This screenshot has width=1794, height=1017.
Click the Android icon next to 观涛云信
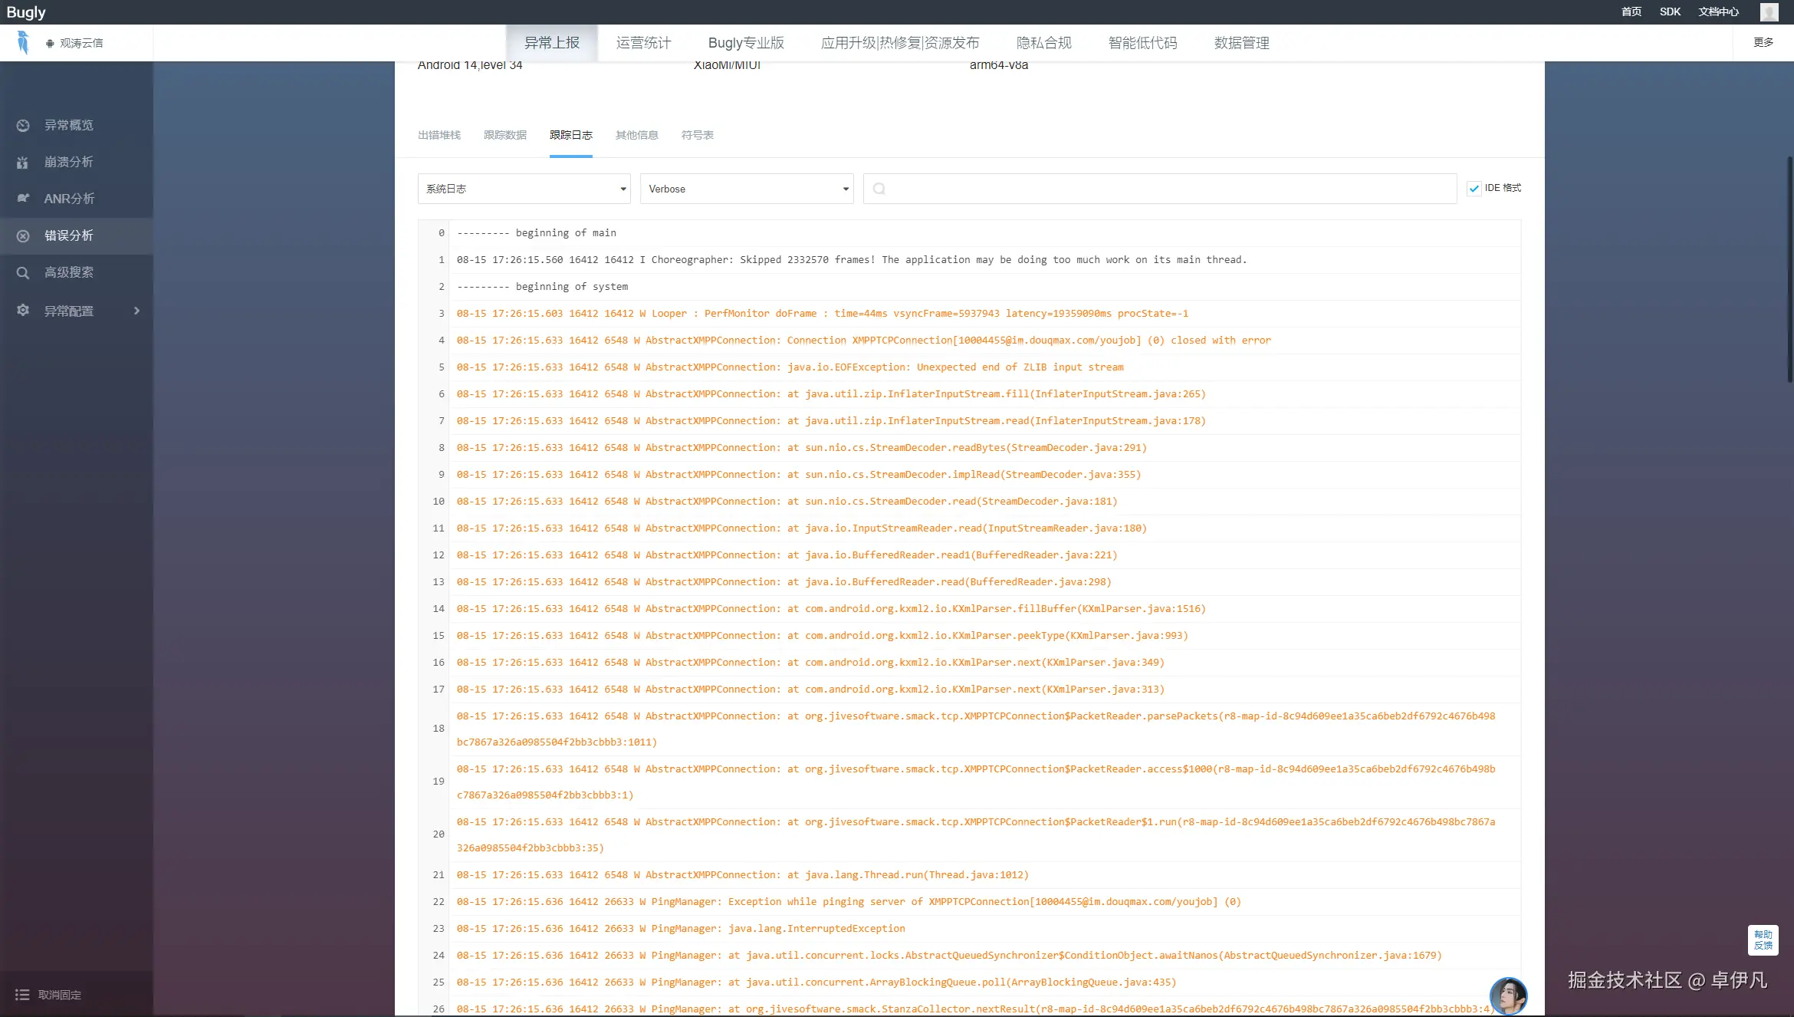(x=50, y=43)
